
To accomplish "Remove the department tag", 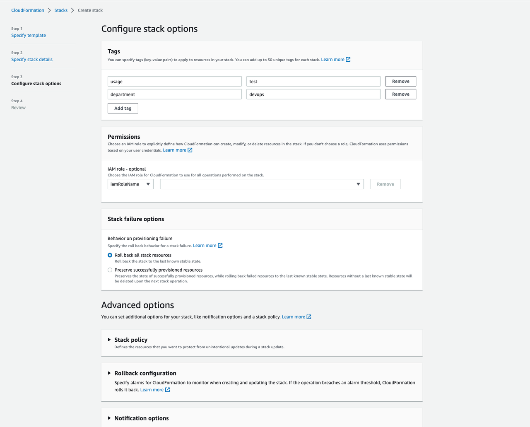I will click(x=400, y=94).
